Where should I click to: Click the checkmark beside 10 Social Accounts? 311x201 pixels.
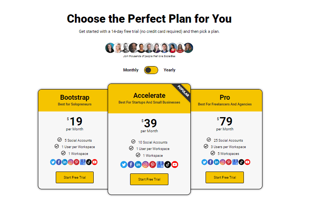click(133, 142)
